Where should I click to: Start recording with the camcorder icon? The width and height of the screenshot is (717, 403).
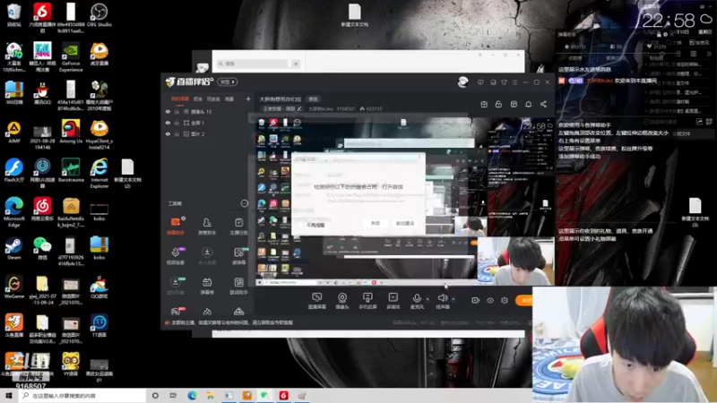(476, 300)
